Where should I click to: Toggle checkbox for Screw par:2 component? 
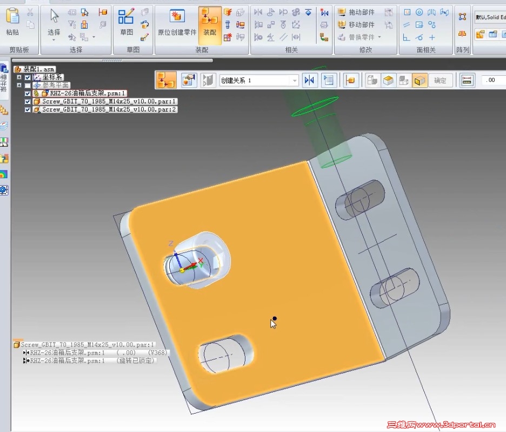28,109
